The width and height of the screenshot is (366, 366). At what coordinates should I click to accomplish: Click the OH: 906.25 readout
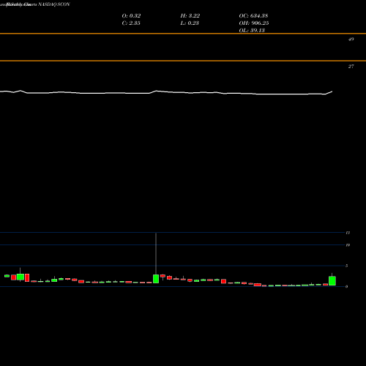pyautogui.click(x=254, y=23)
